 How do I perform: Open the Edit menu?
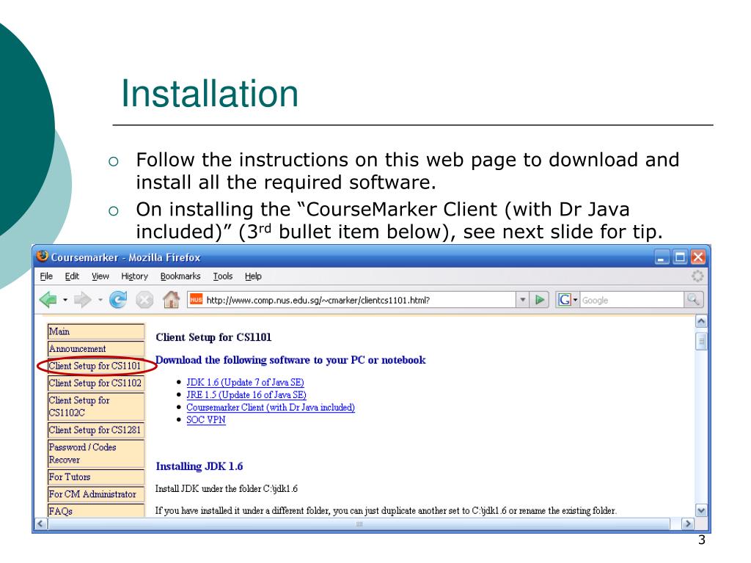(x=72, y=276)
